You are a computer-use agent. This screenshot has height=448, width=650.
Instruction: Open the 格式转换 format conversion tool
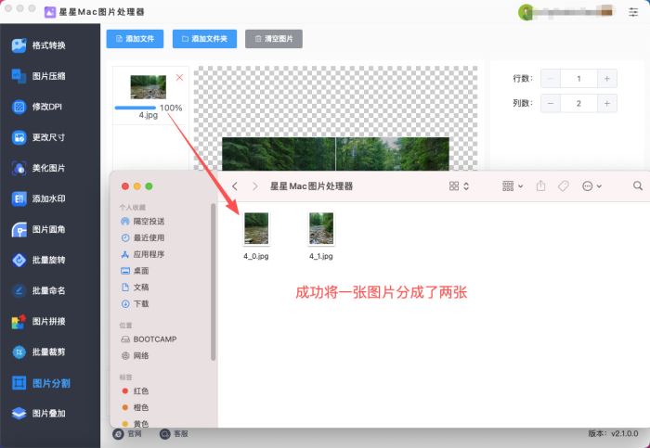click(39, 45)
